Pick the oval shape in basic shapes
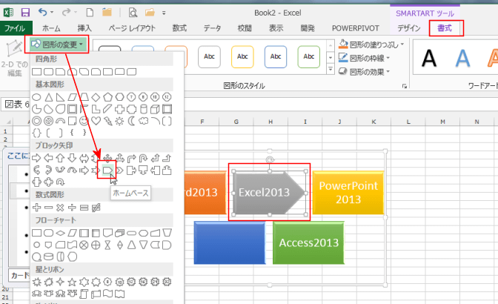The height and width of the screenshot is (304, 498). point(37,97)
